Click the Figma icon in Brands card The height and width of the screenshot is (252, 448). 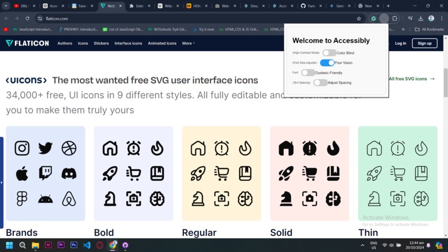point(22,199)
